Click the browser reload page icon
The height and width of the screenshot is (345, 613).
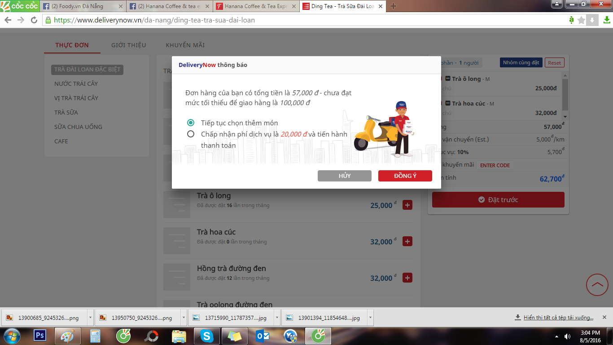pyautogui.click(x=34, y=20)
